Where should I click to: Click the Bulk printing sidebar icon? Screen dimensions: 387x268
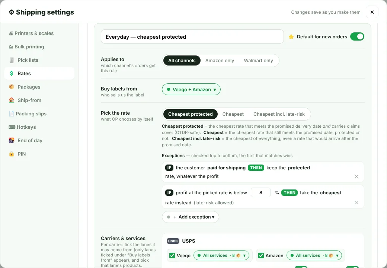pos(11,47)
